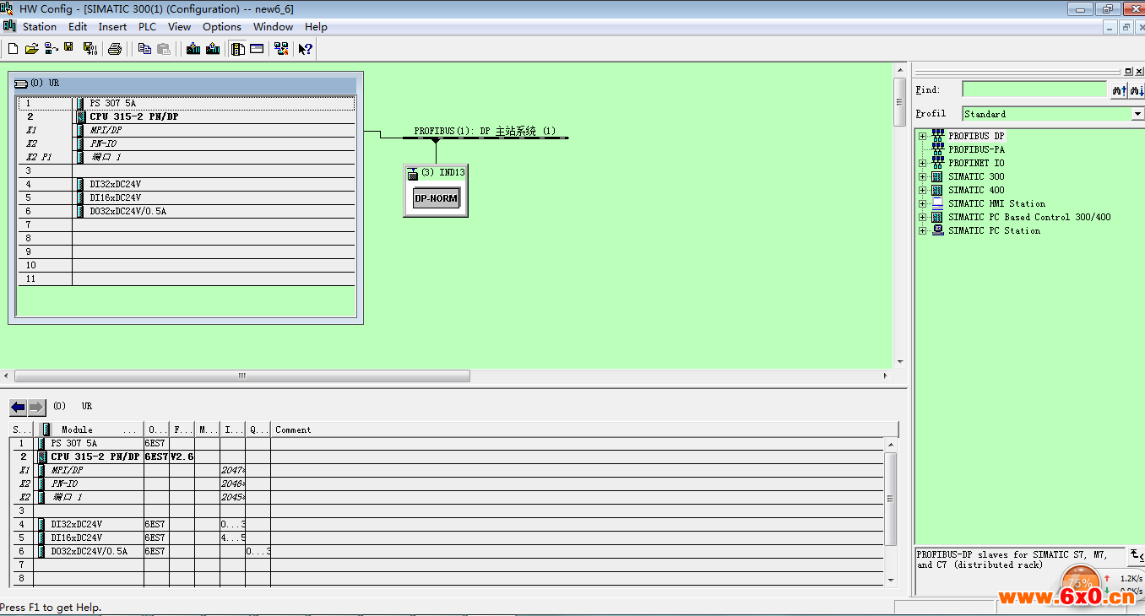
Task: Expand SIMATIC PC Based Control 300/400 node
Action: pyautogui.click(x=923, y=217)
